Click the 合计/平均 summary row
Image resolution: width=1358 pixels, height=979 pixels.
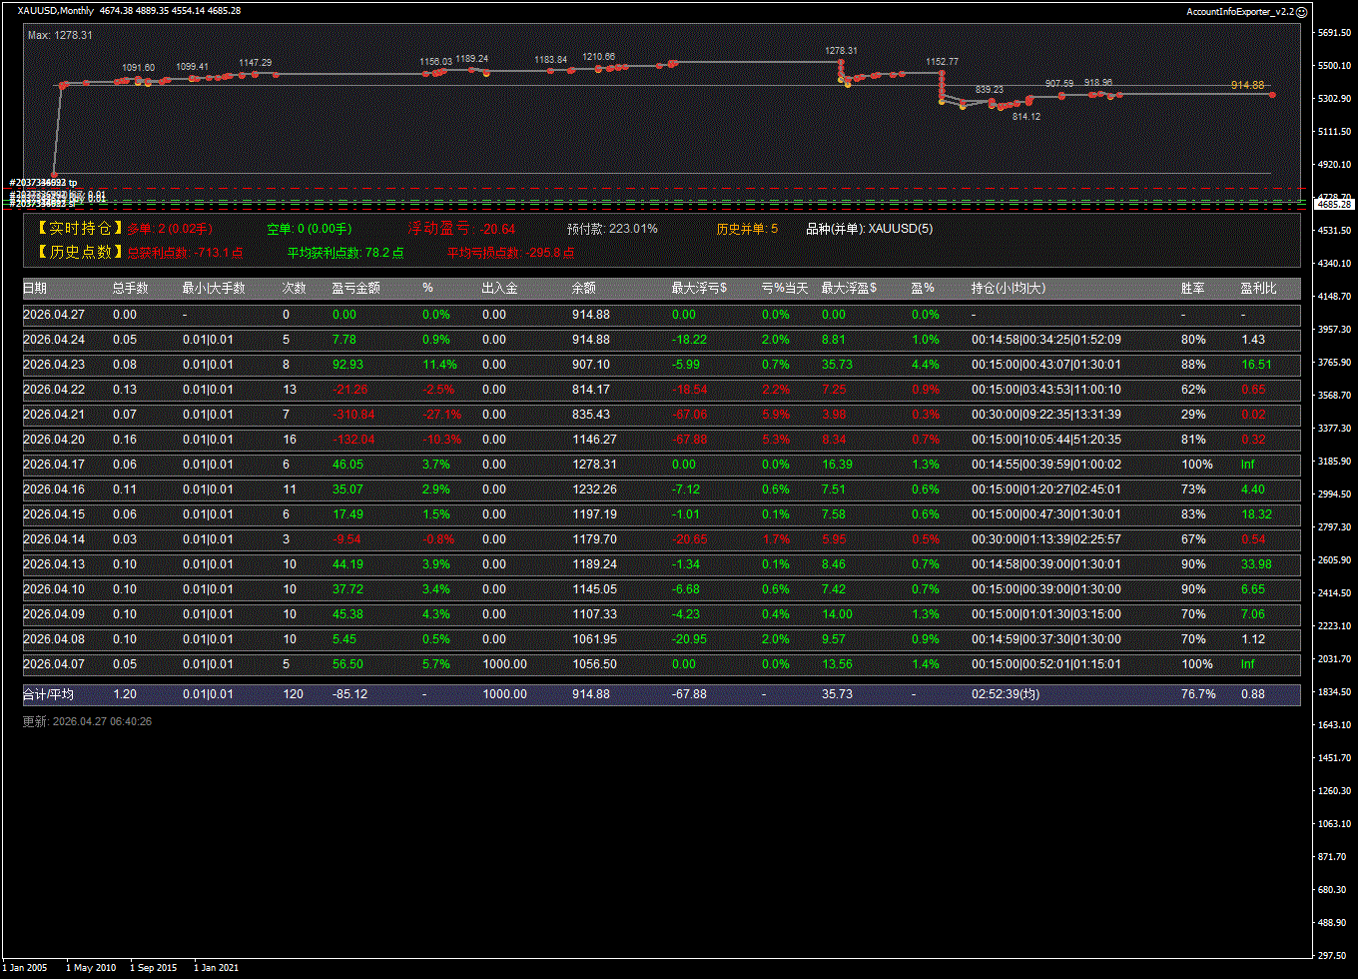[661, 694]
